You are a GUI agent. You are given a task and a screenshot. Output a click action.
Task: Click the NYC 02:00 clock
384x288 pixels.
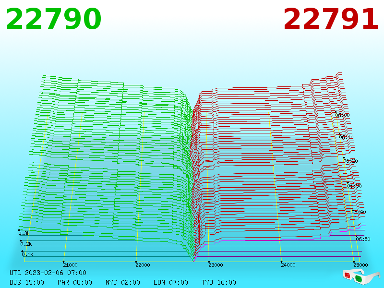[x=123, y=282]
